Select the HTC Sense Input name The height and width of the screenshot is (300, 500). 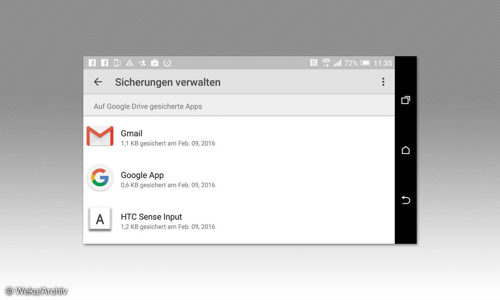coord(151,217)
